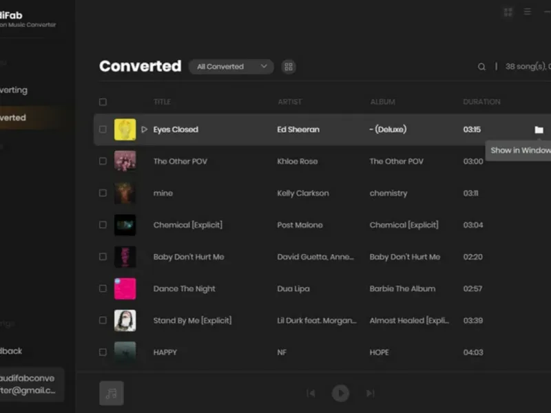Click the mine album cover thumbnail
The image size is (551, 413).
(x=125, y=193)
